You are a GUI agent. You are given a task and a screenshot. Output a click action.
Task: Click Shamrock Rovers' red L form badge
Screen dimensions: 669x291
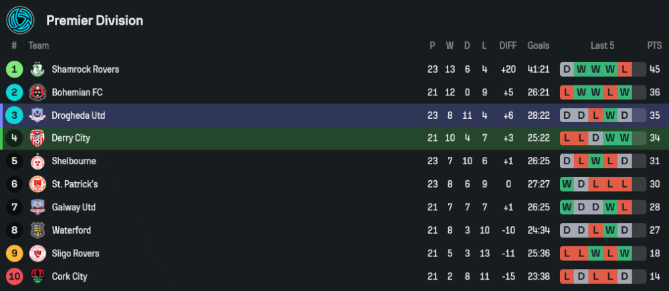click(624, 69)
